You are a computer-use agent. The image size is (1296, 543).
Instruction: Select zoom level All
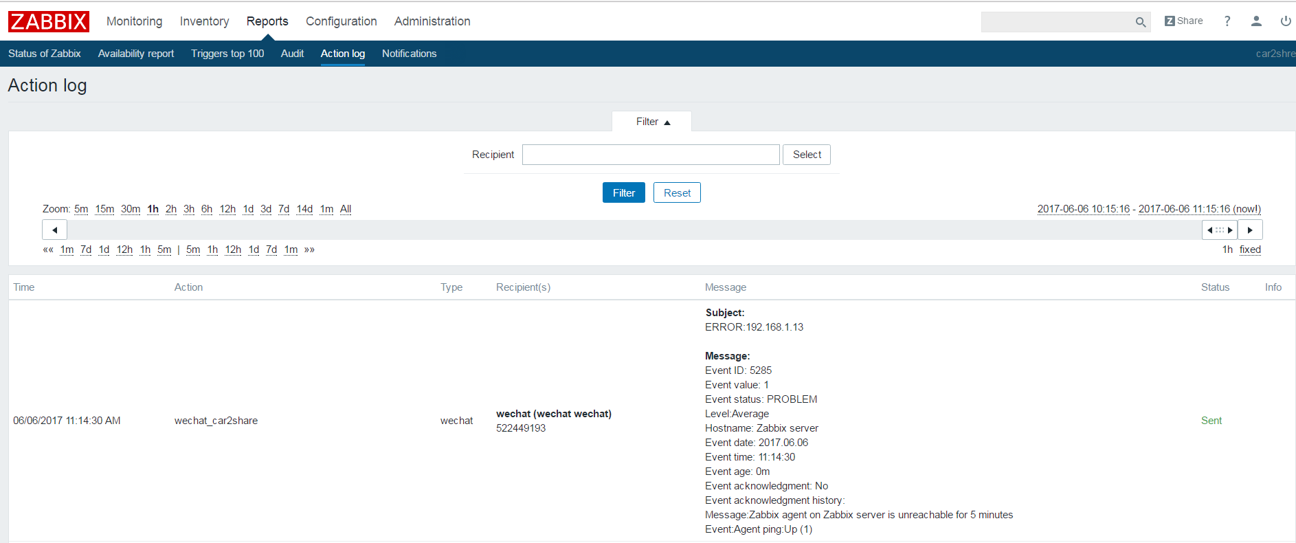pos(346,209)
